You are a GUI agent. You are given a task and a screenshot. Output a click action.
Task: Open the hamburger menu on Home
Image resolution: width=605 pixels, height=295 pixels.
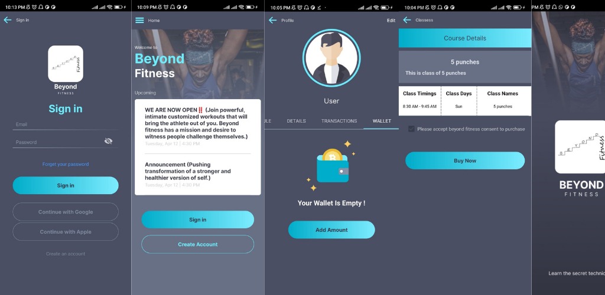[139, 20]
